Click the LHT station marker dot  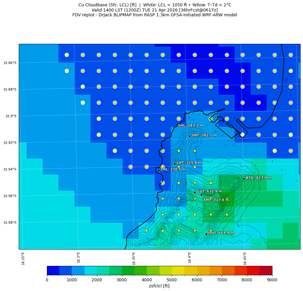coord(175,164)
